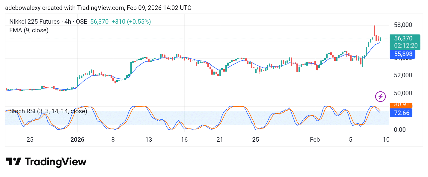
Task: Select the EMA (9, close) indicator label
Action: [x=28, y=30]
